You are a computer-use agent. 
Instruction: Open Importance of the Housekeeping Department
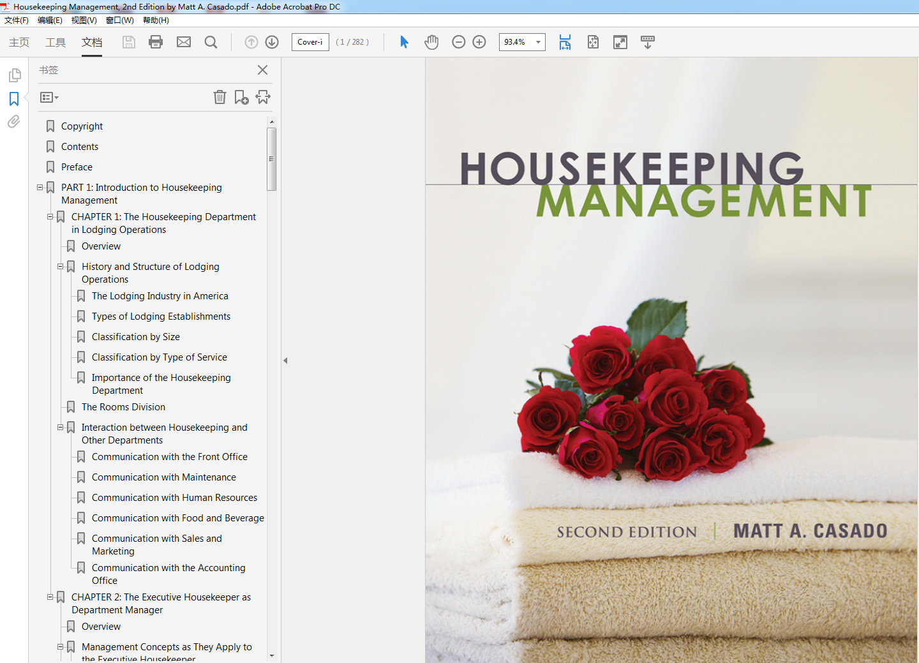coord(161,384)
